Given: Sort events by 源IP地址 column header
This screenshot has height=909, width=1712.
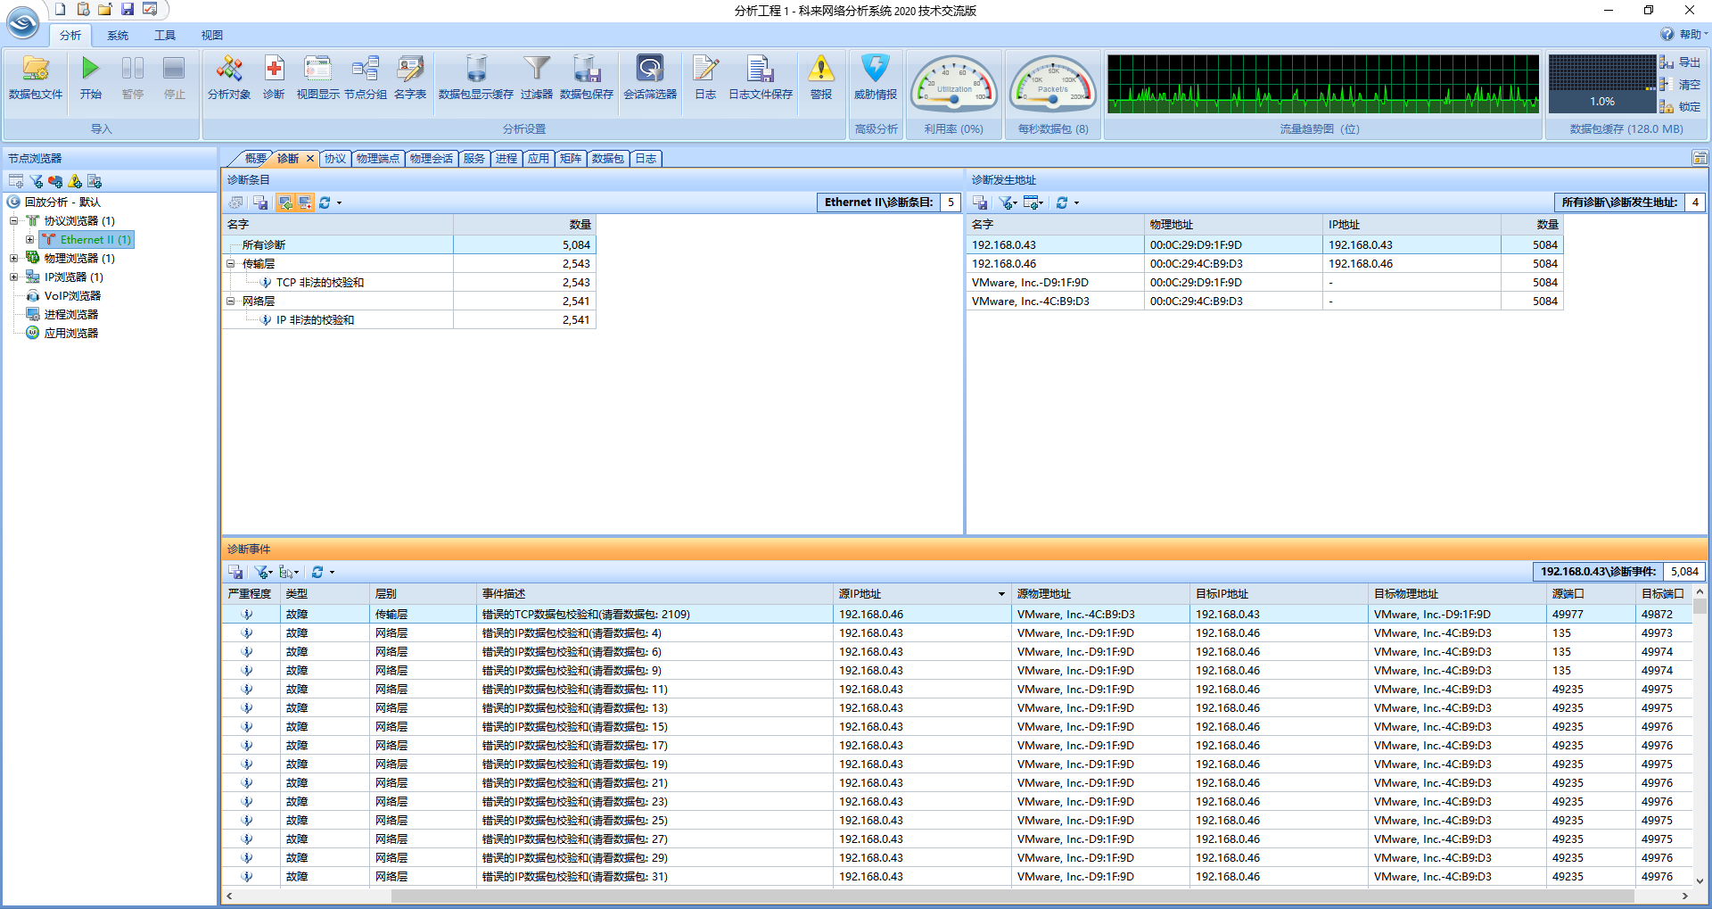Looking at the screenshot, I should [x=922, y=593].
